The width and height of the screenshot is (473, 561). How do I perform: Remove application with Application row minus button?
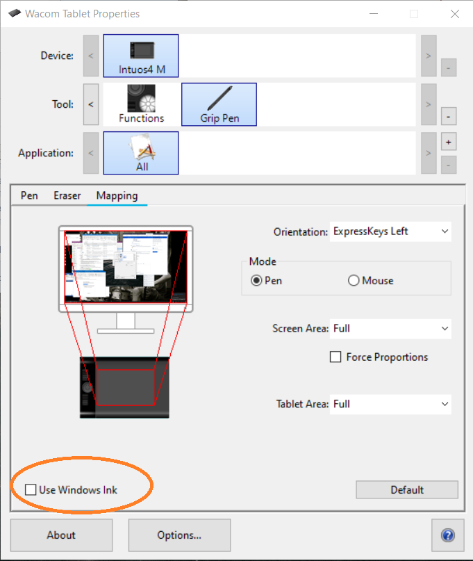(x=449, y=165)
